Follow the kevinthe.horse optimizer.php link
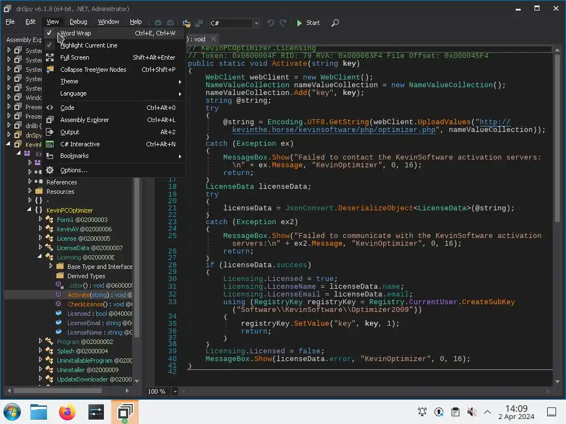 click(333, 130)
